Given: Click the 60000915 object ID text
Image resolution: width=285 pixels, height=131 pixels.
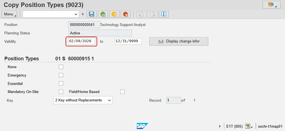Looking at the screenshot, I should 79,59.
